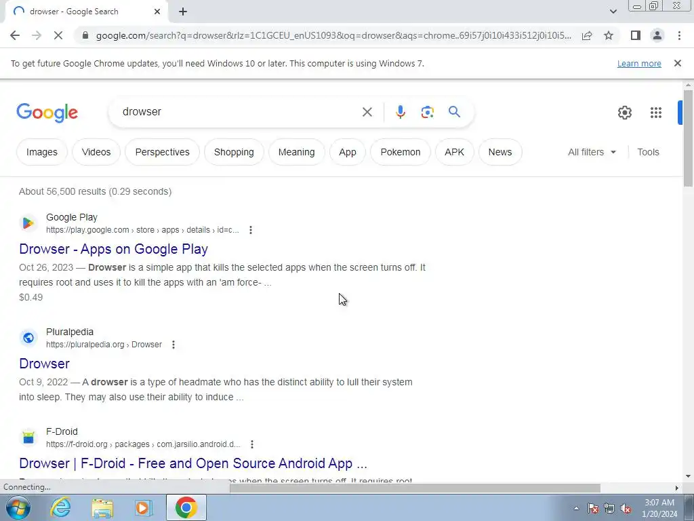Open Windows Explorer from the taskbar
This screenshot has height=521, width=694.
click(x=102, y=507)
